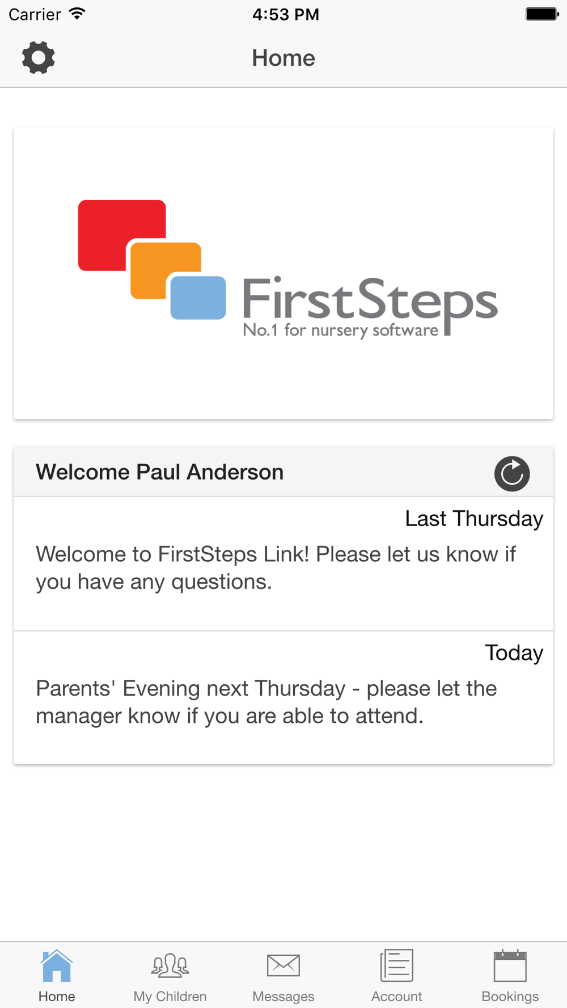Open settings via the gear icon

[39, 57]
